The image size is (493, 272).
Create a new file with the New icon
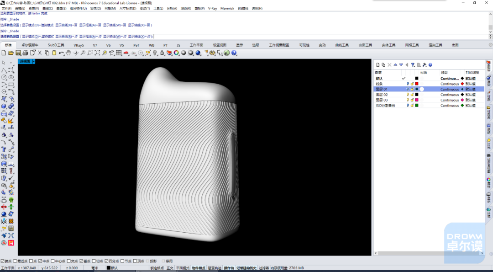tap(4, 53)
